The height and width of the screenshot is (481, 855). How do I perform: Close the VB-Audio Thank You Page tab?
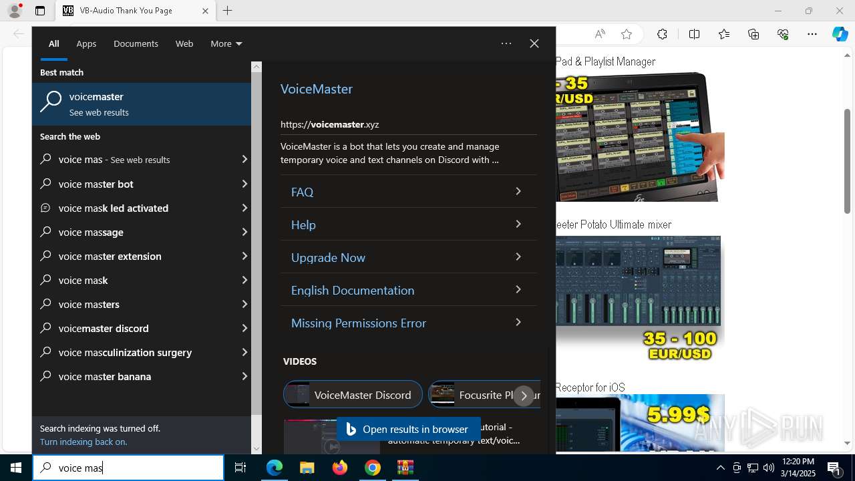point(205,11)
